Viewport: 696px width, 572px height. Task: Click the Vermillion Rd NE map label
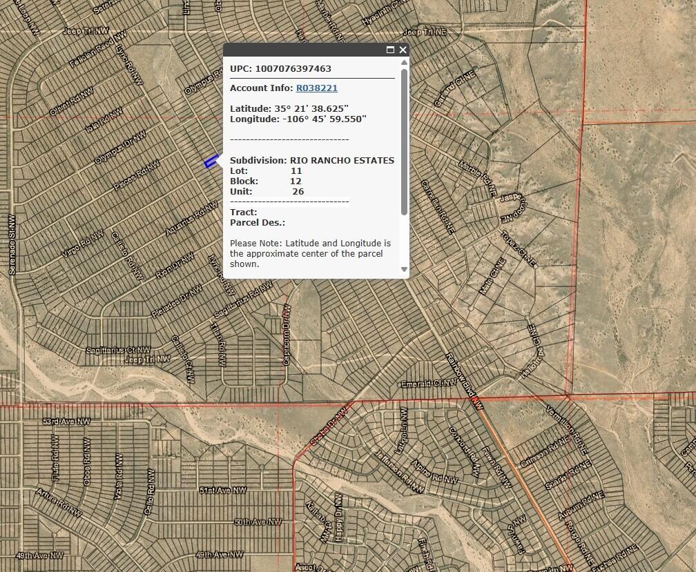(567, 430)
